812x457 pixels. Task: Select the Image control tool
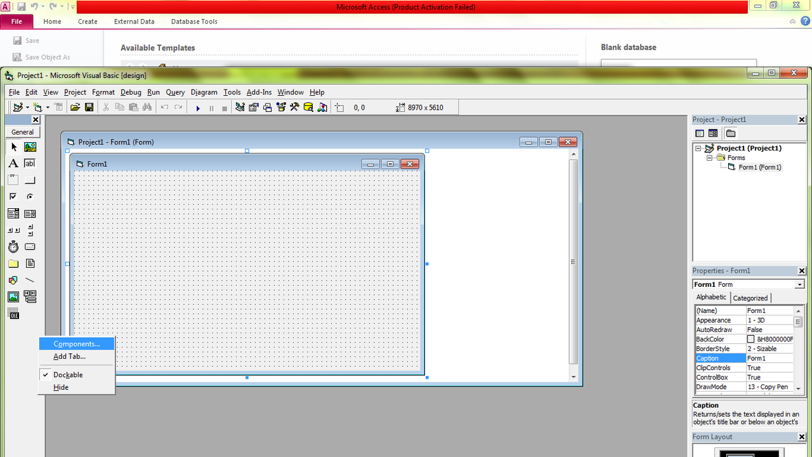tap(13, 296)
